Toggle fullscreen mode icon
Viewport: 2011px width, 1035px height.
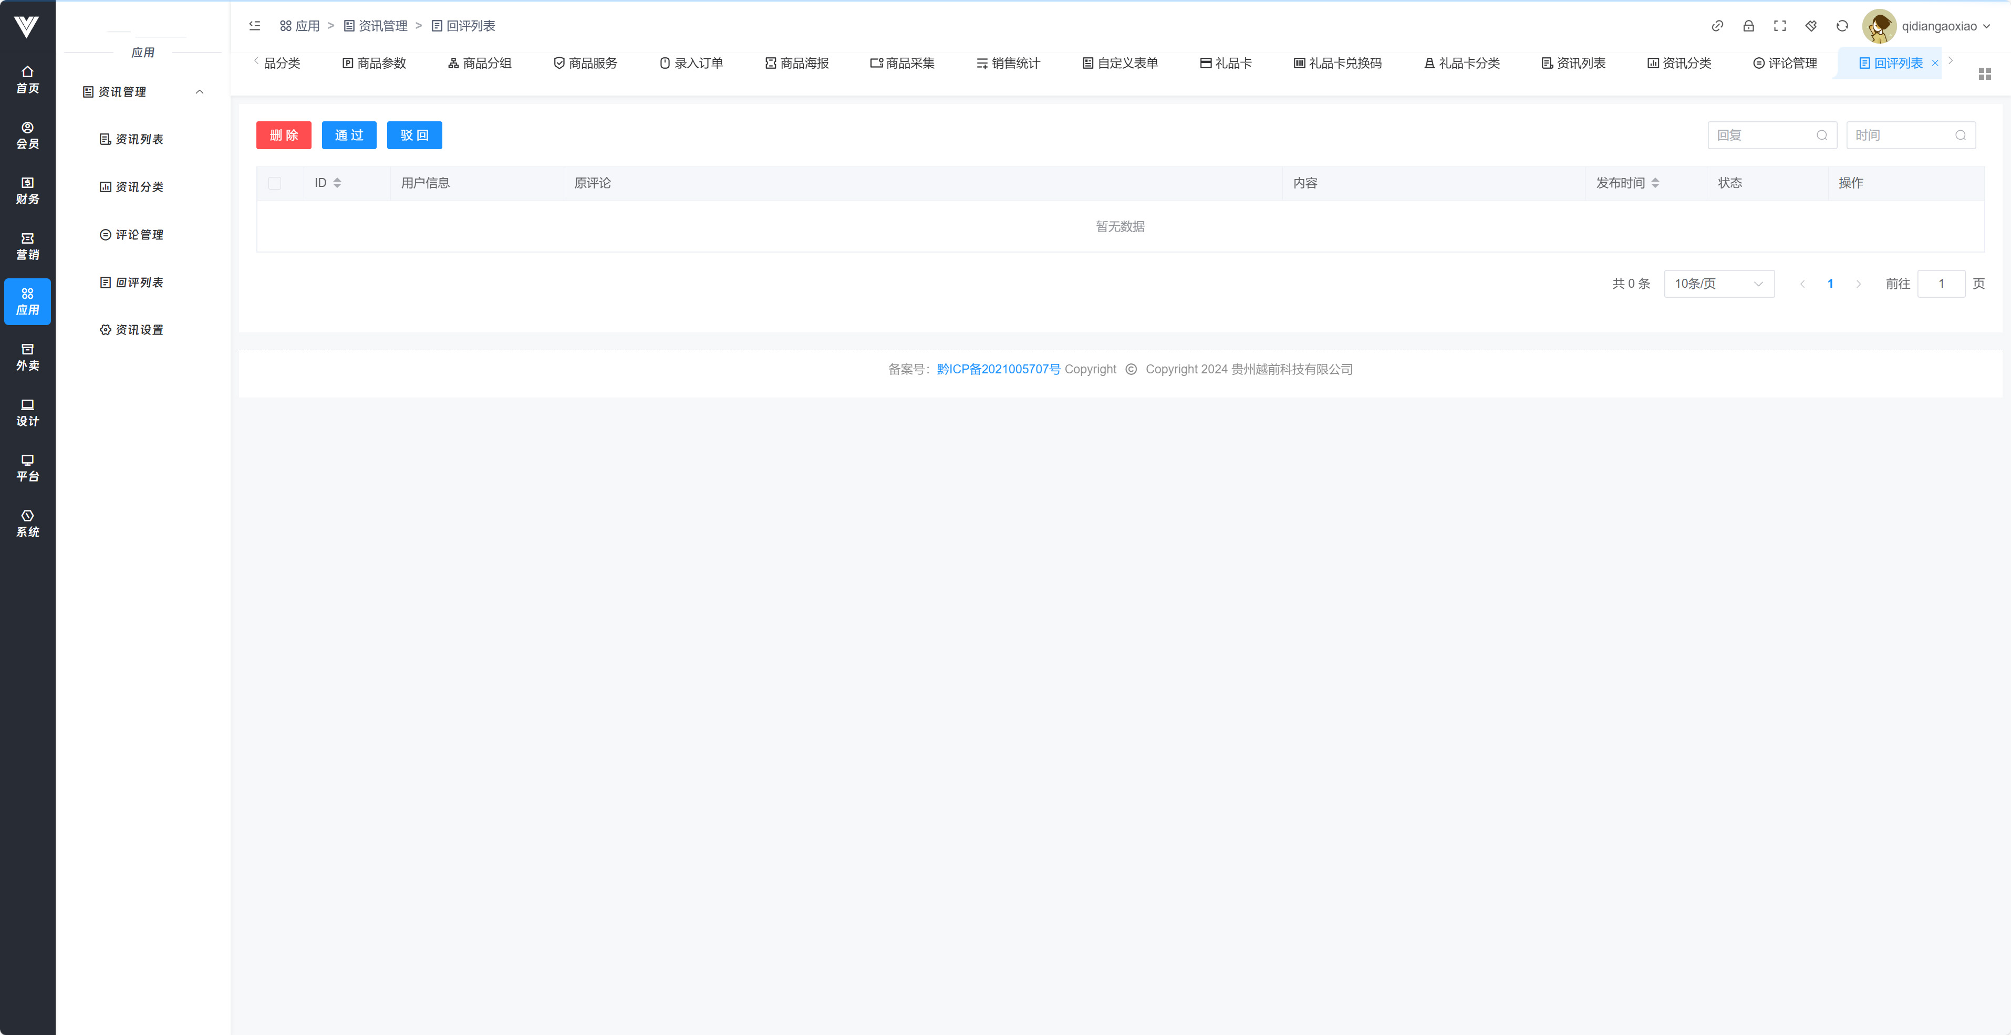(1779, 26)
